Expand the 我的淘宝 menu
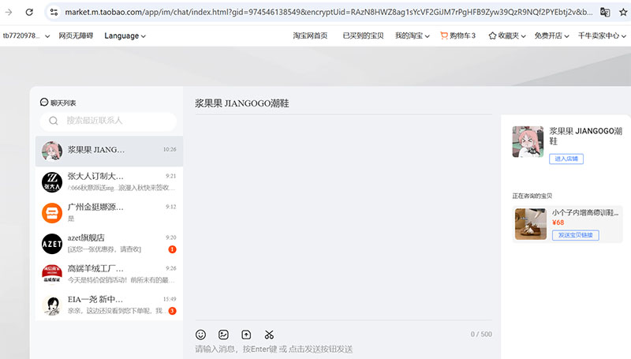This screenshot has height=359, width=631. [412, 36]
